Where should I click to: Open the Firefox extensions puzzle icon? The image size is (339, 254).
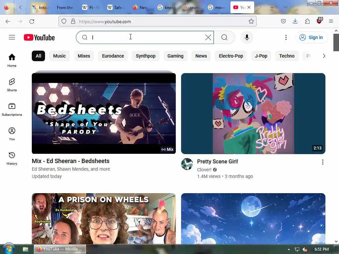pos(307,21)
